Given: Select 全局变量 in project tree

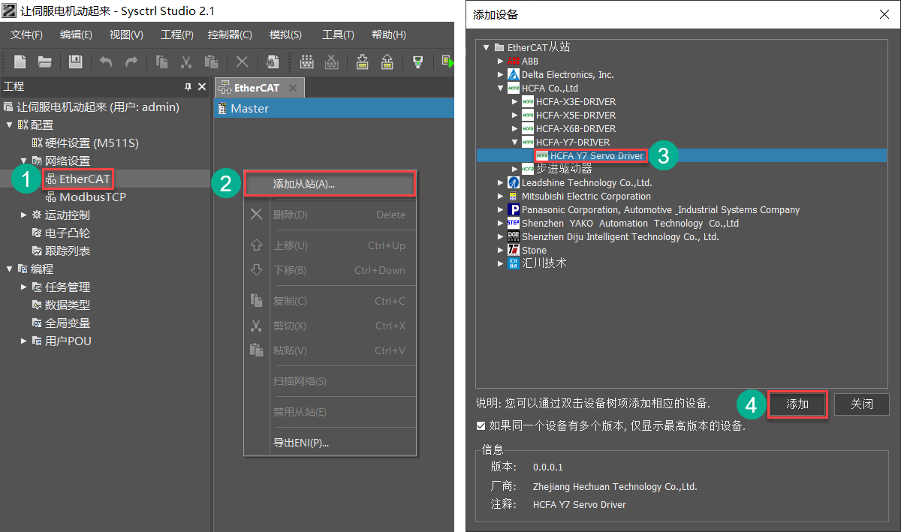Looking at the screenshot, I should point(61,323).
